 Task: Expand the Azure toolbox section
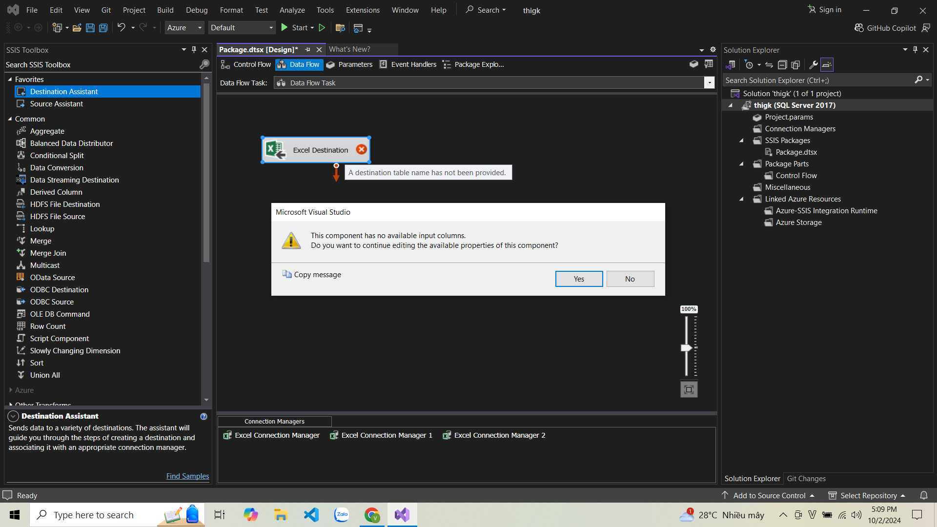coord(10,390)
